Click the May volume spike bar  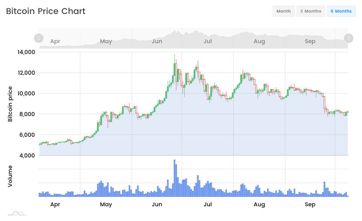pos(101,189)
